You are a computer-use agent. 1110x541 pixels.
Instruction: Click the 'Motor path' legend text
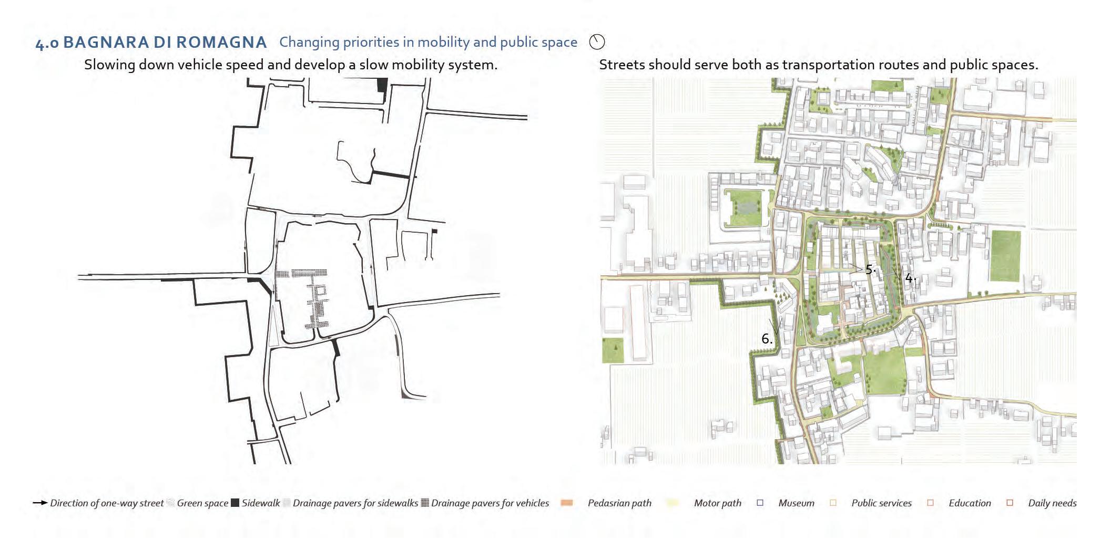tap(718, 503)
